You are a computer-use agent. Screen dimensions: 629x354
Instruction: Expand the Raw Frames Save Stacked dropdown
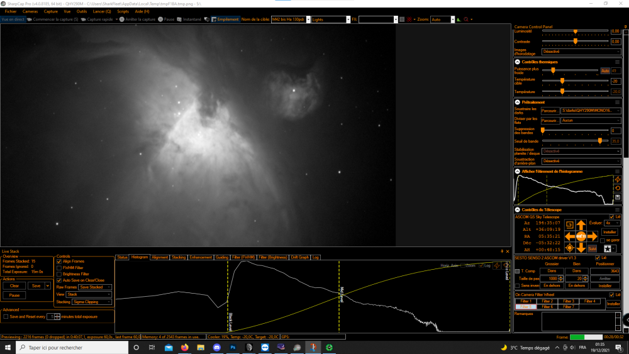tap(95, 287)
